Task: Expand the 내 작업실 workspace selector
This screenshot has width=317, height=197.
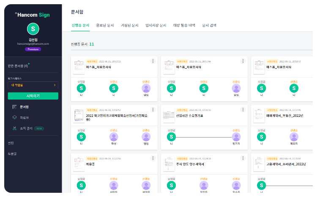Action: tap(33, 85)
